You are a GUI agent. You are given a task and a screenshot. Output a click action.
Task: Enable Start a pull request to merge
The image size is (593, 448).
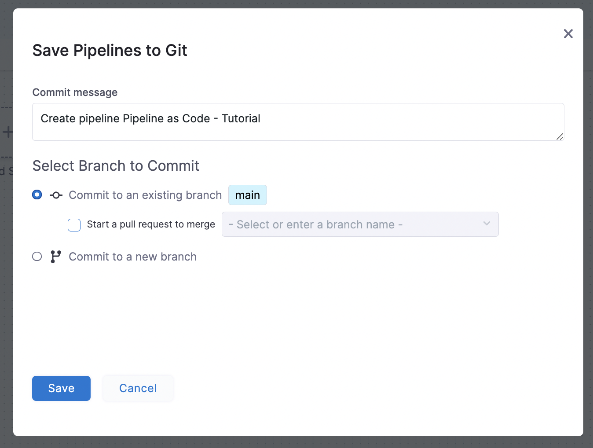point(74,225)
